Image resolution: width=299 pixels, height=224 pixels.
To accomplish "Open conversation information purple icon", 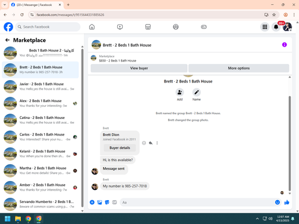I will 285,45.
